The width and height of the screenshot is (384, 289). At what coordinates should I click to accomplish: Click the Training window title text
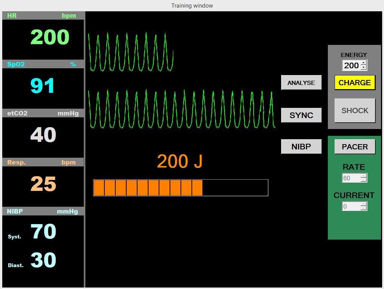coord(192,6)
